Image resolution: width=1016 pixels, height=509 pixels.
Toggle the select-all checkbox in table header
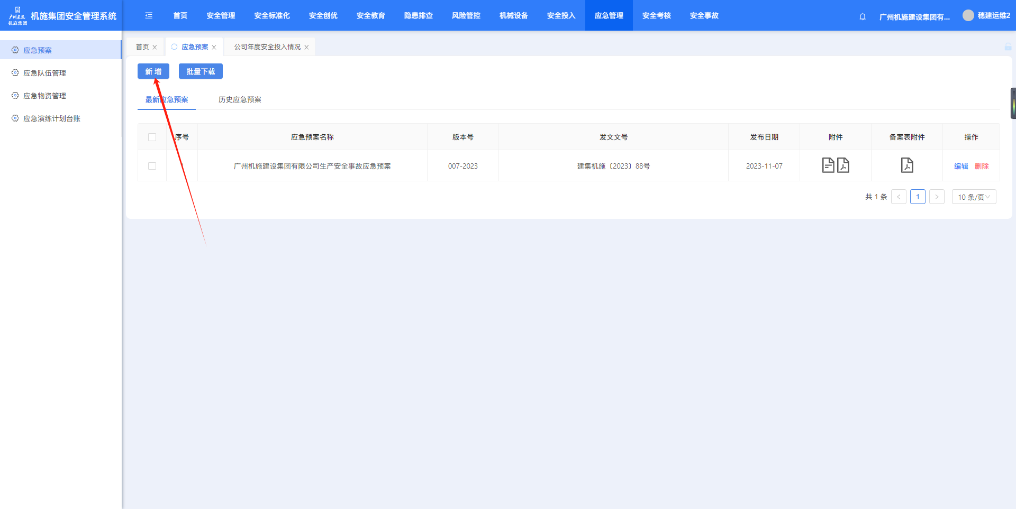point(152,137)
